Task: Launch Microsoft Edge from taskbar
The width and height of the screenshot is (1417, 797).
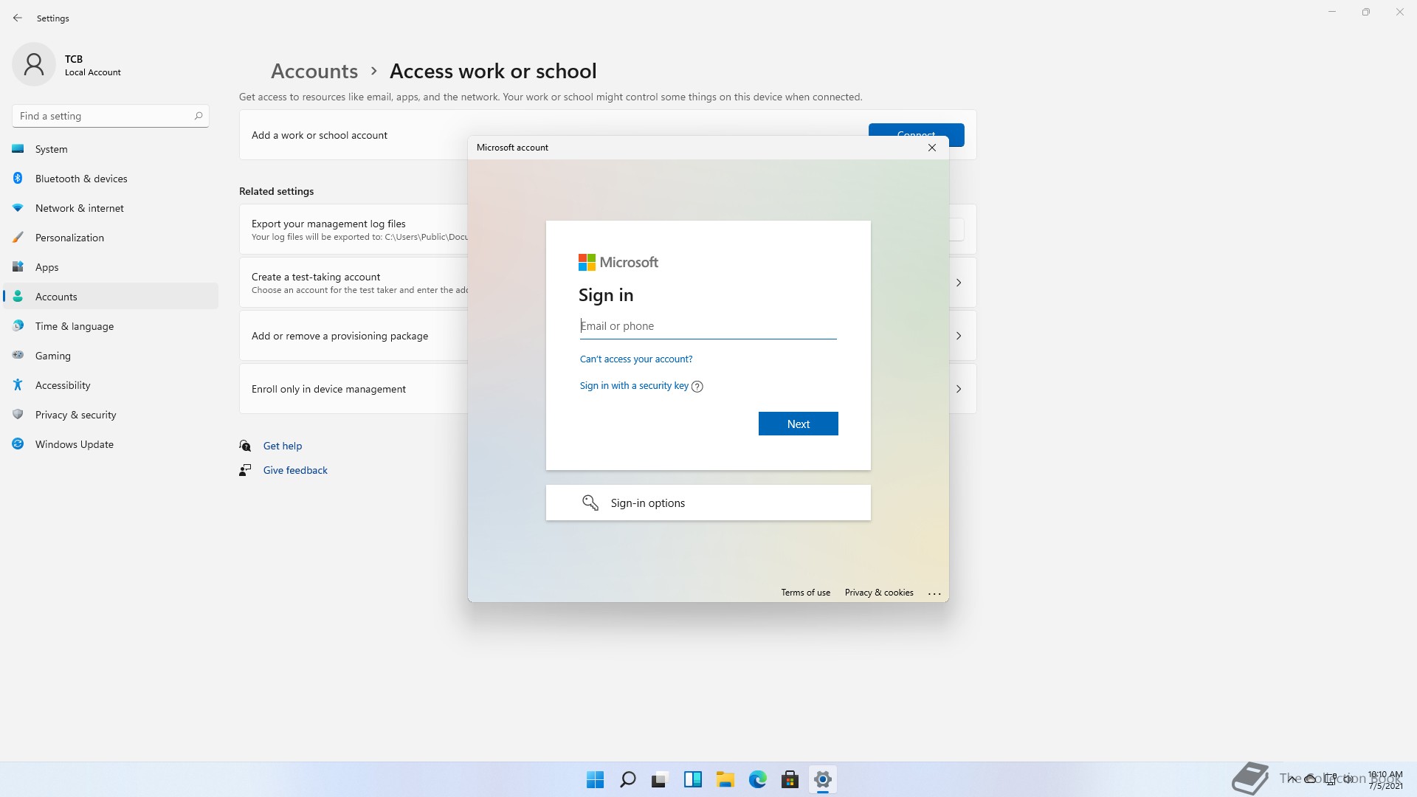Action: click(757, 779)
